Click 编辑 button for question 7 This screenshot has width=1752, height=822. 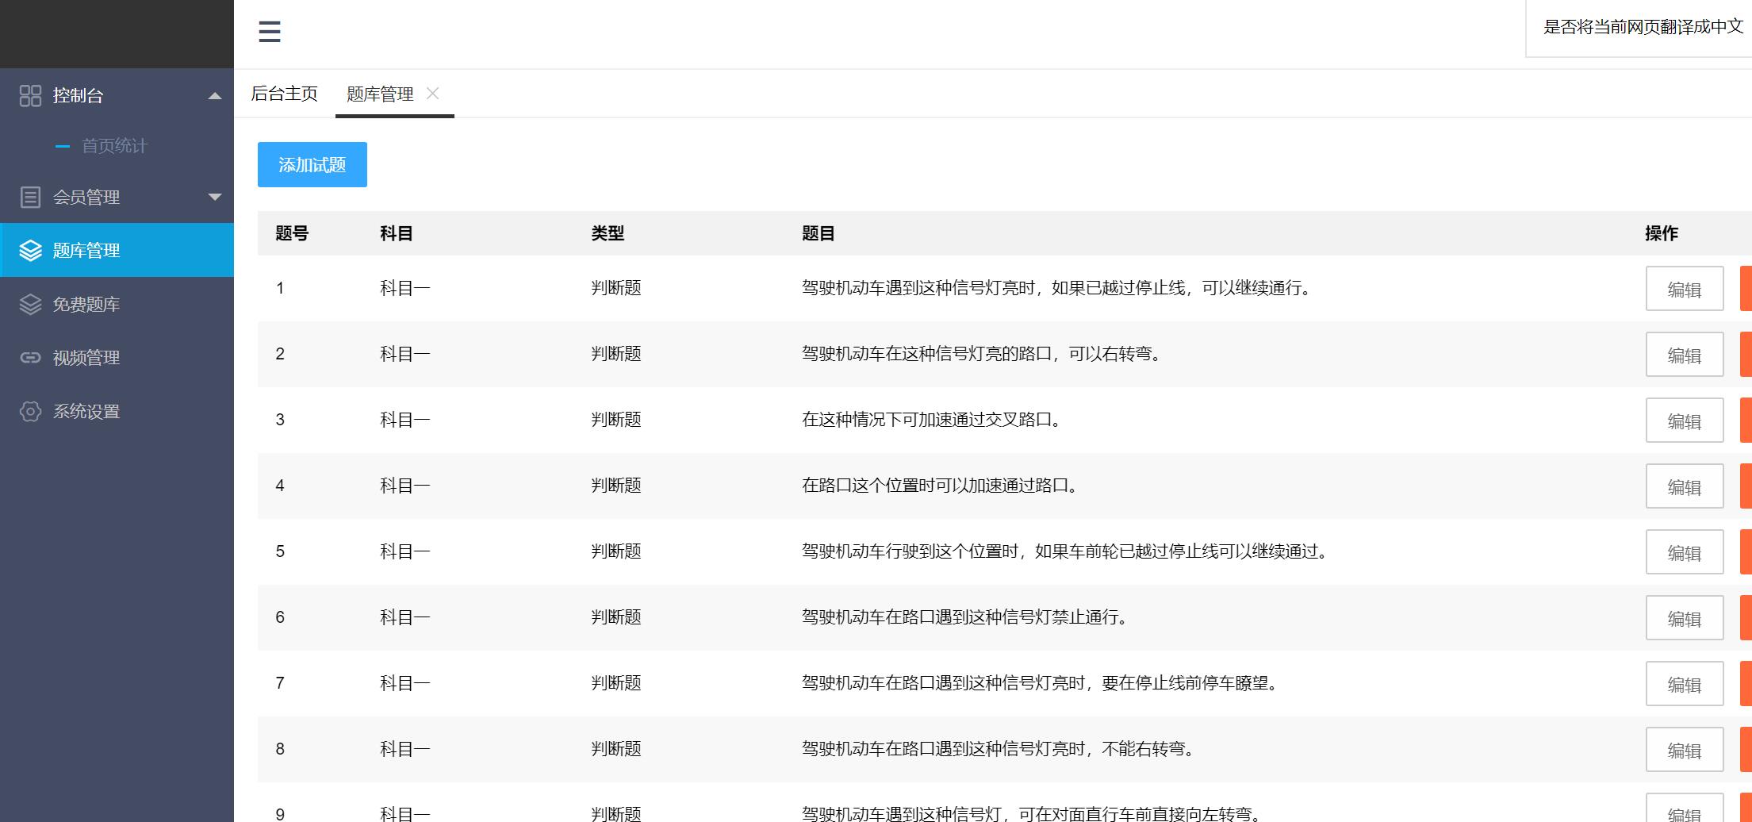tap(1684, 684)
